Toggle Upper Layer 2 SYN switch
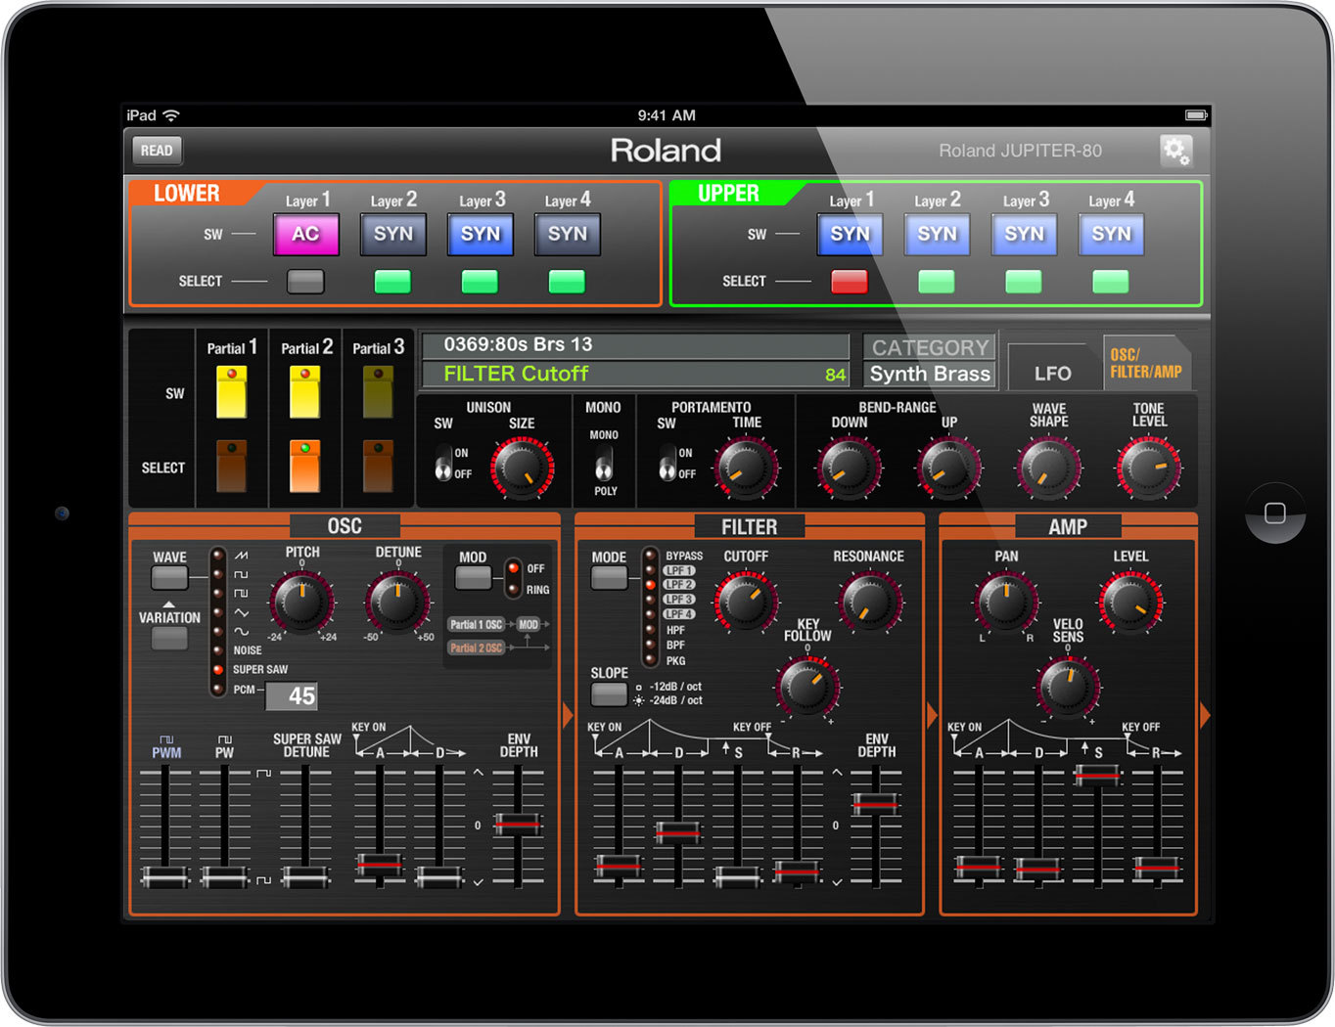 coord(937,235)
